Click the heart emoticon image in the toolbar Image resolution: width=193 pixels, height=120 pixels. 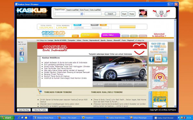[x=143, y=13]
